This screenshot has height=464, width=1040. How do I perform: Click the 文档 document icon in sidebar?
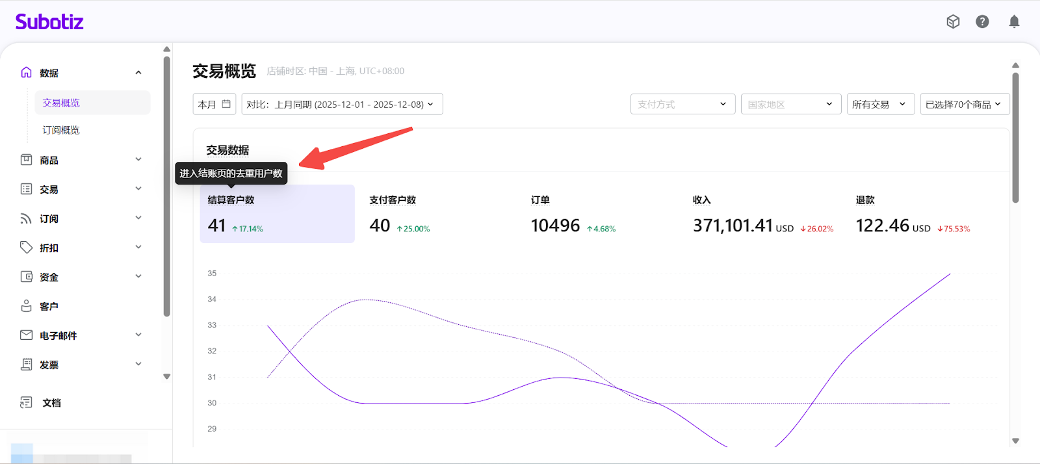click(27, 403)
